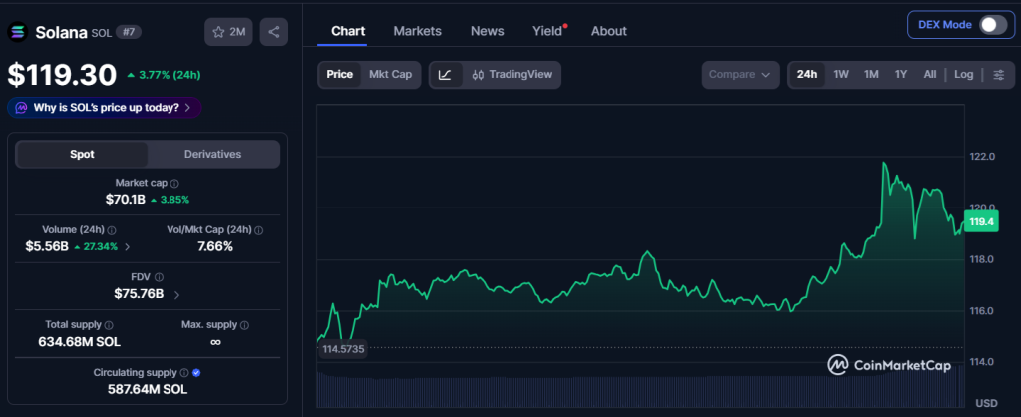
Task: Click the Solana logo icon
Action: click(x=18, y=32)
